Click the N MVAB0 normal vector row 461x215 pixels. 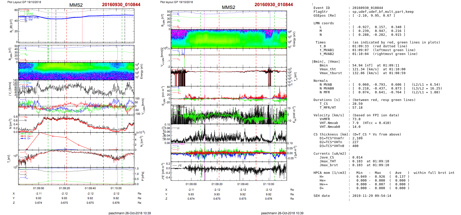[x=379, y=88]
